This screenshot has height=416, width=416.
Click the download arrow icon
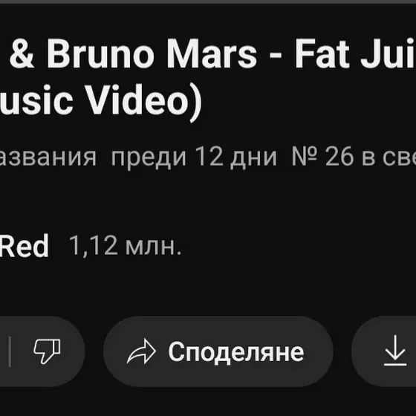click(395, 351)
